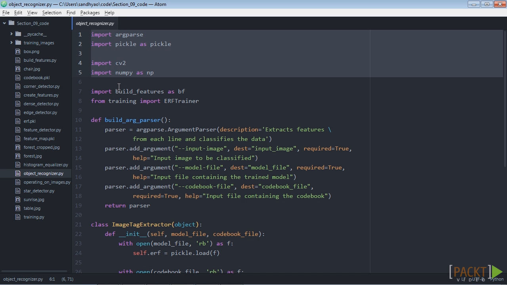Click the build_features.py file icon

[x=17, y=60]
